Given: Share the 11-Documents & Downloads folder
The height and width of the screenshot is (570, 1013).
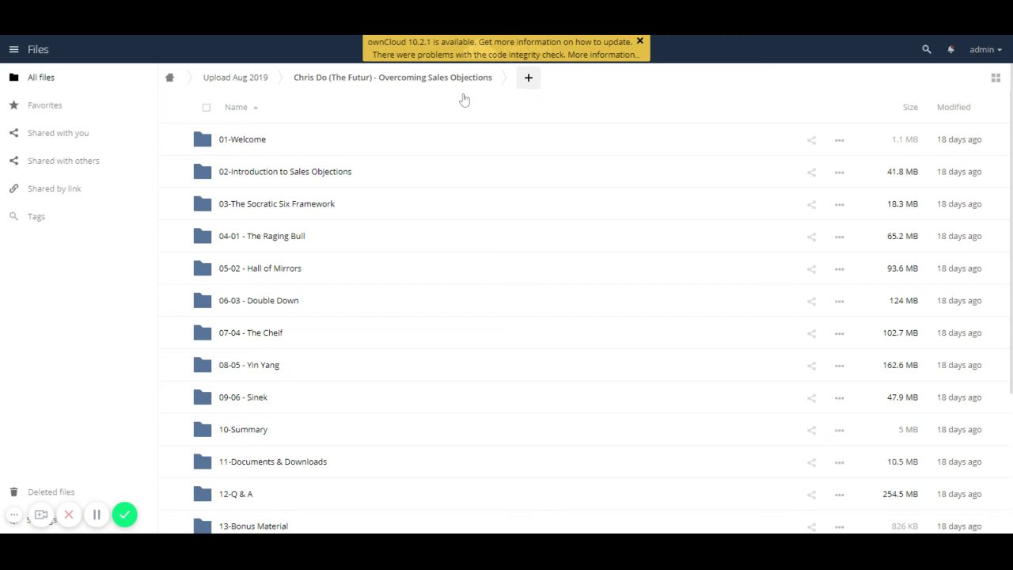Looking at the screenshot, I should click(x=811, y=462).
